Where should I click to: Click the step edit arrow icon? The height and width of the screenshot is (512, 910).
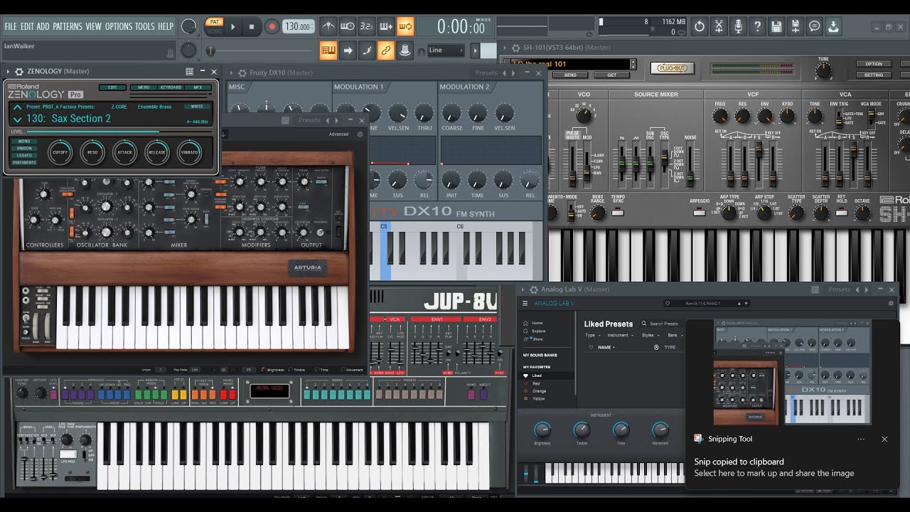coord(348,50)
